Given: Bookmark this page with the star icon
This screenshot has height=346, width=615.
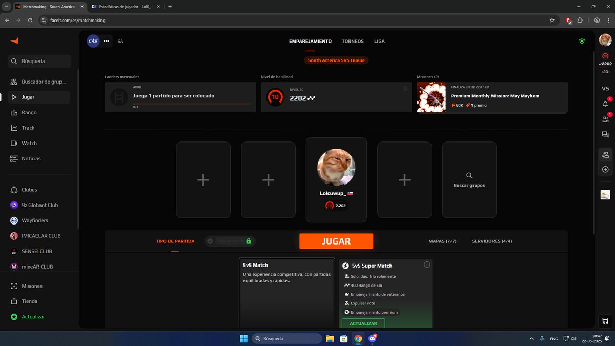Looking at the screenshot, I should pos(552,20).
